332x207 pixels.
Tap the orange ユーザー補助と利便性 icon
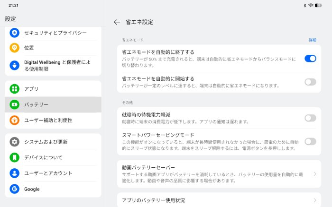pyautogui.click(x=15, y=120)
